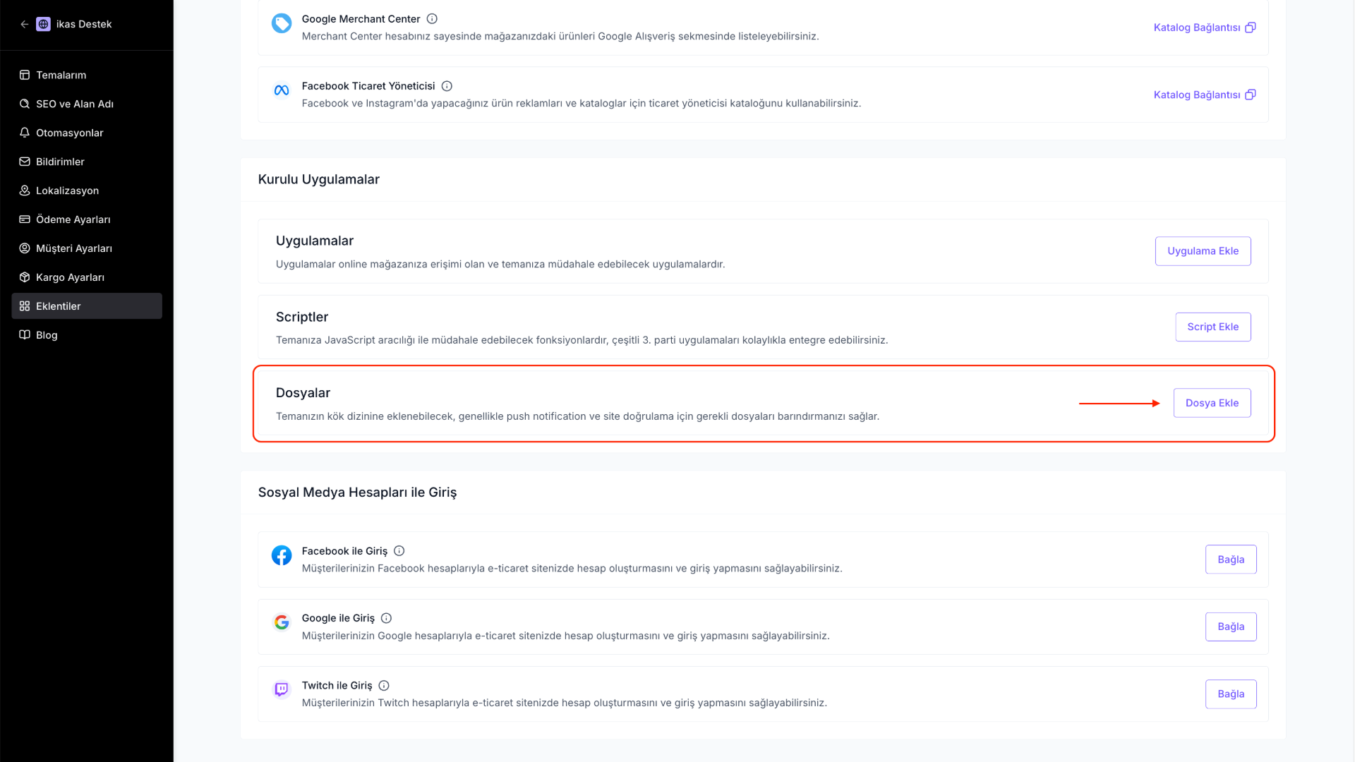1355x762 pixels.
Task: Click info icon beside Facebook Ticaret Yöneticisi
Action: click(x=447, y=86)
